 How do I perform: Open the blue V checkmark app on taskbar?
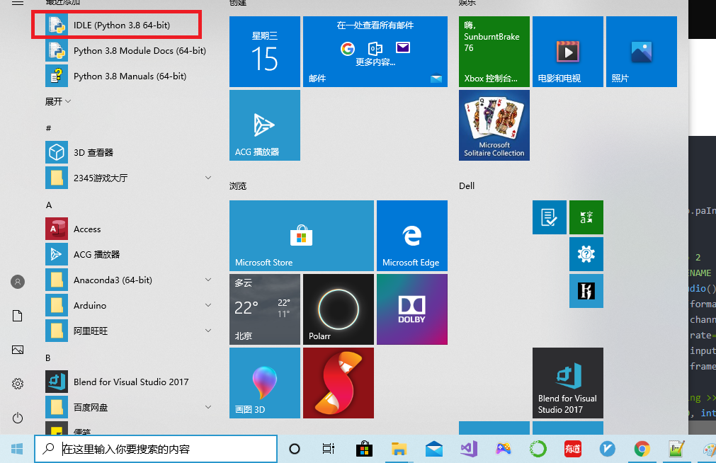[608, 450]
